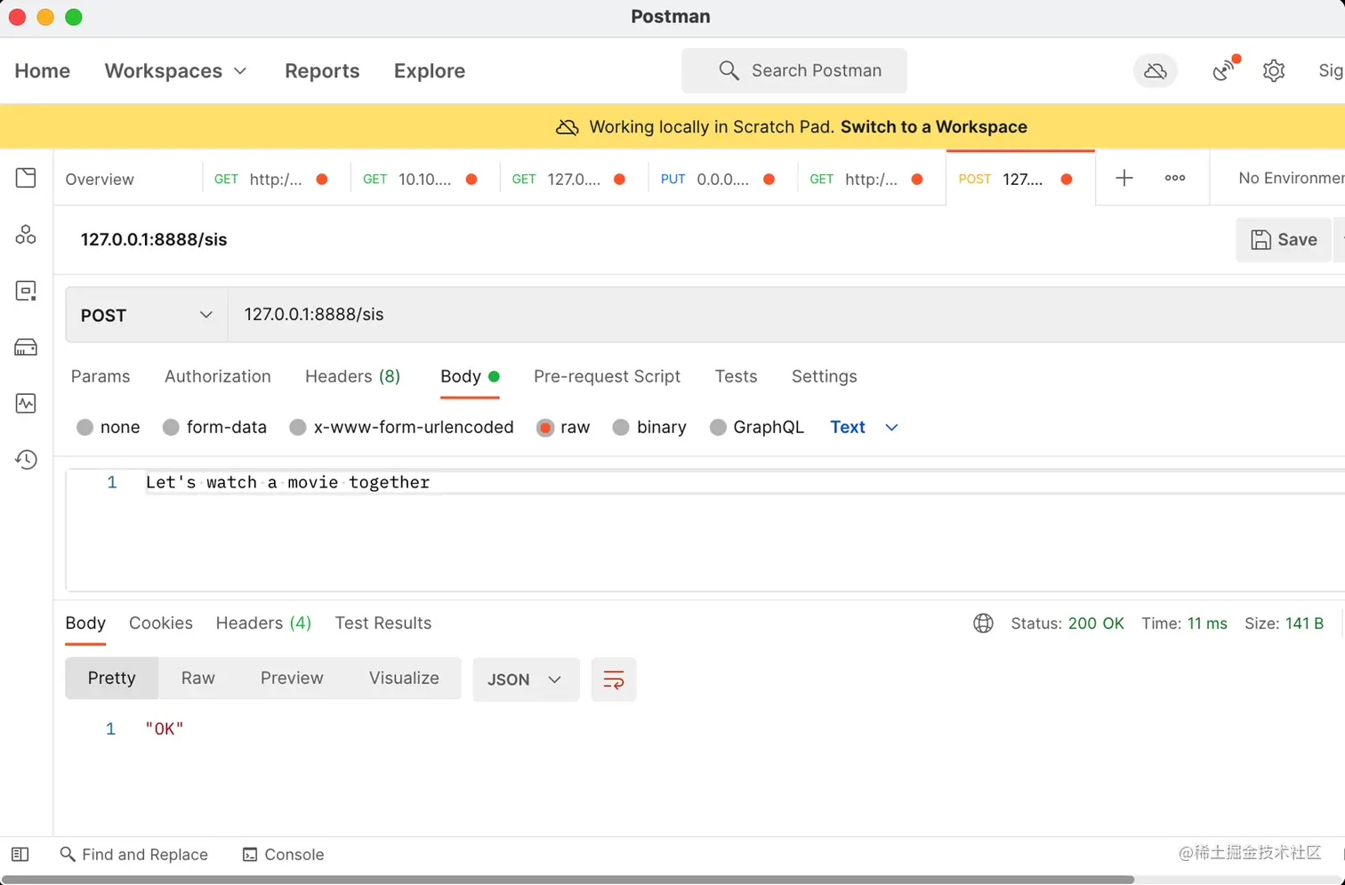Add a new request tab with plus
The height and width of the screenshot is (885, 1345).
pos(1124,178)
